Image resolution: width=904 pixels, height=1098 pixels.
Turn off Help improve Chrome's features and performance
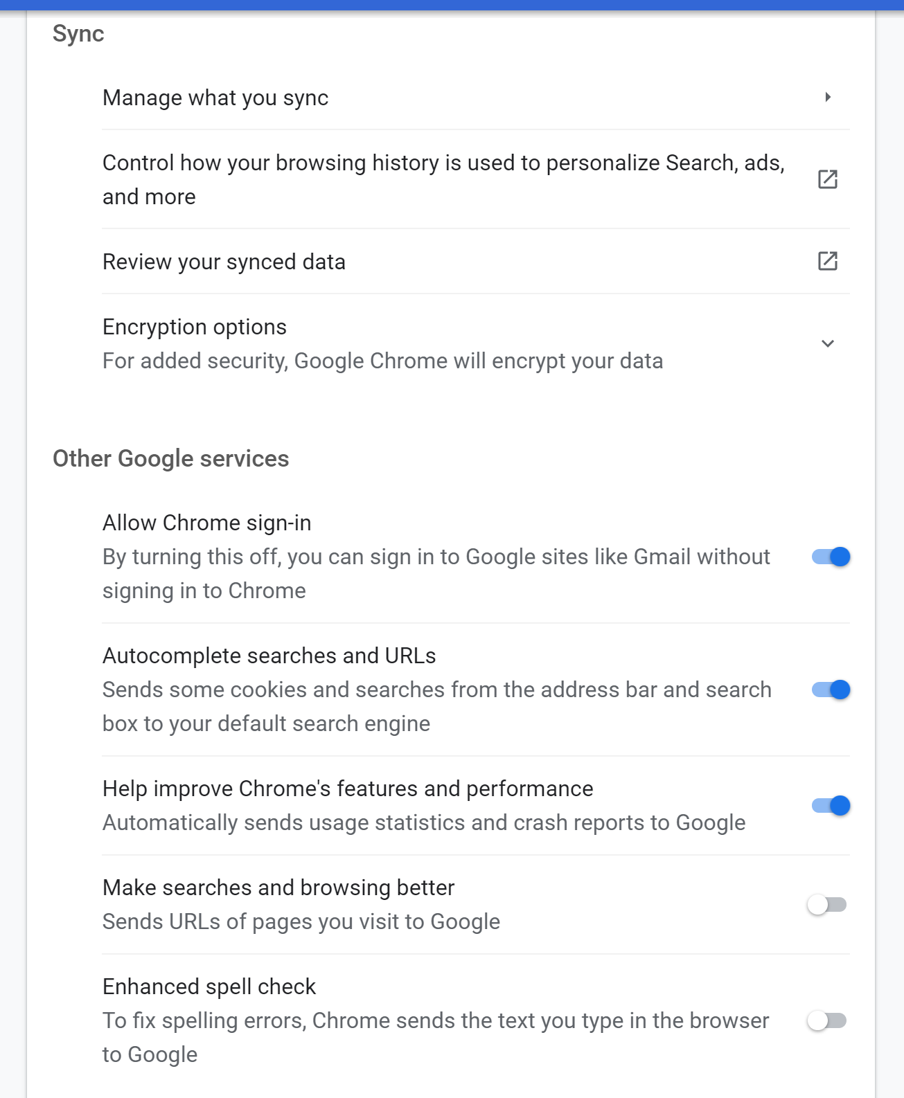pos(830,805)
